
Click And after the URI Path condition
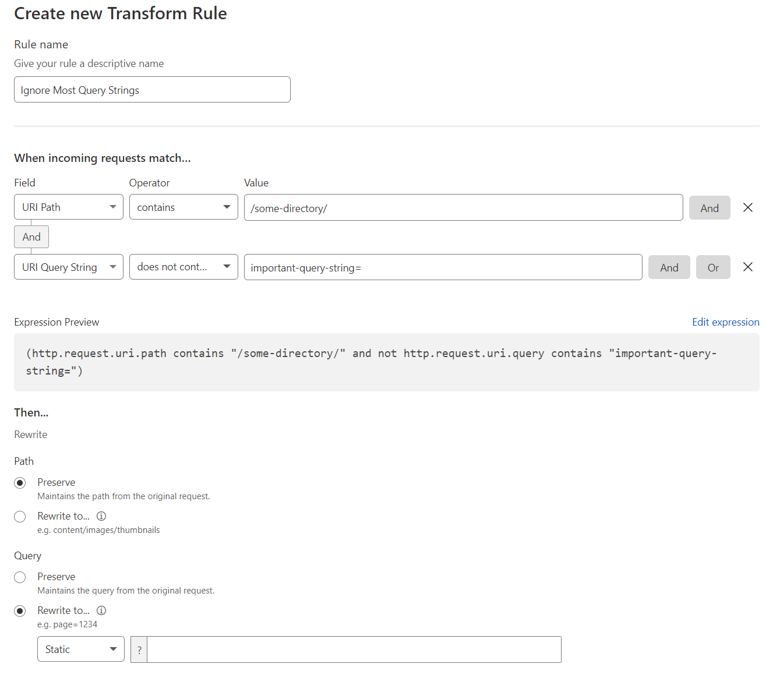[710, 207]
